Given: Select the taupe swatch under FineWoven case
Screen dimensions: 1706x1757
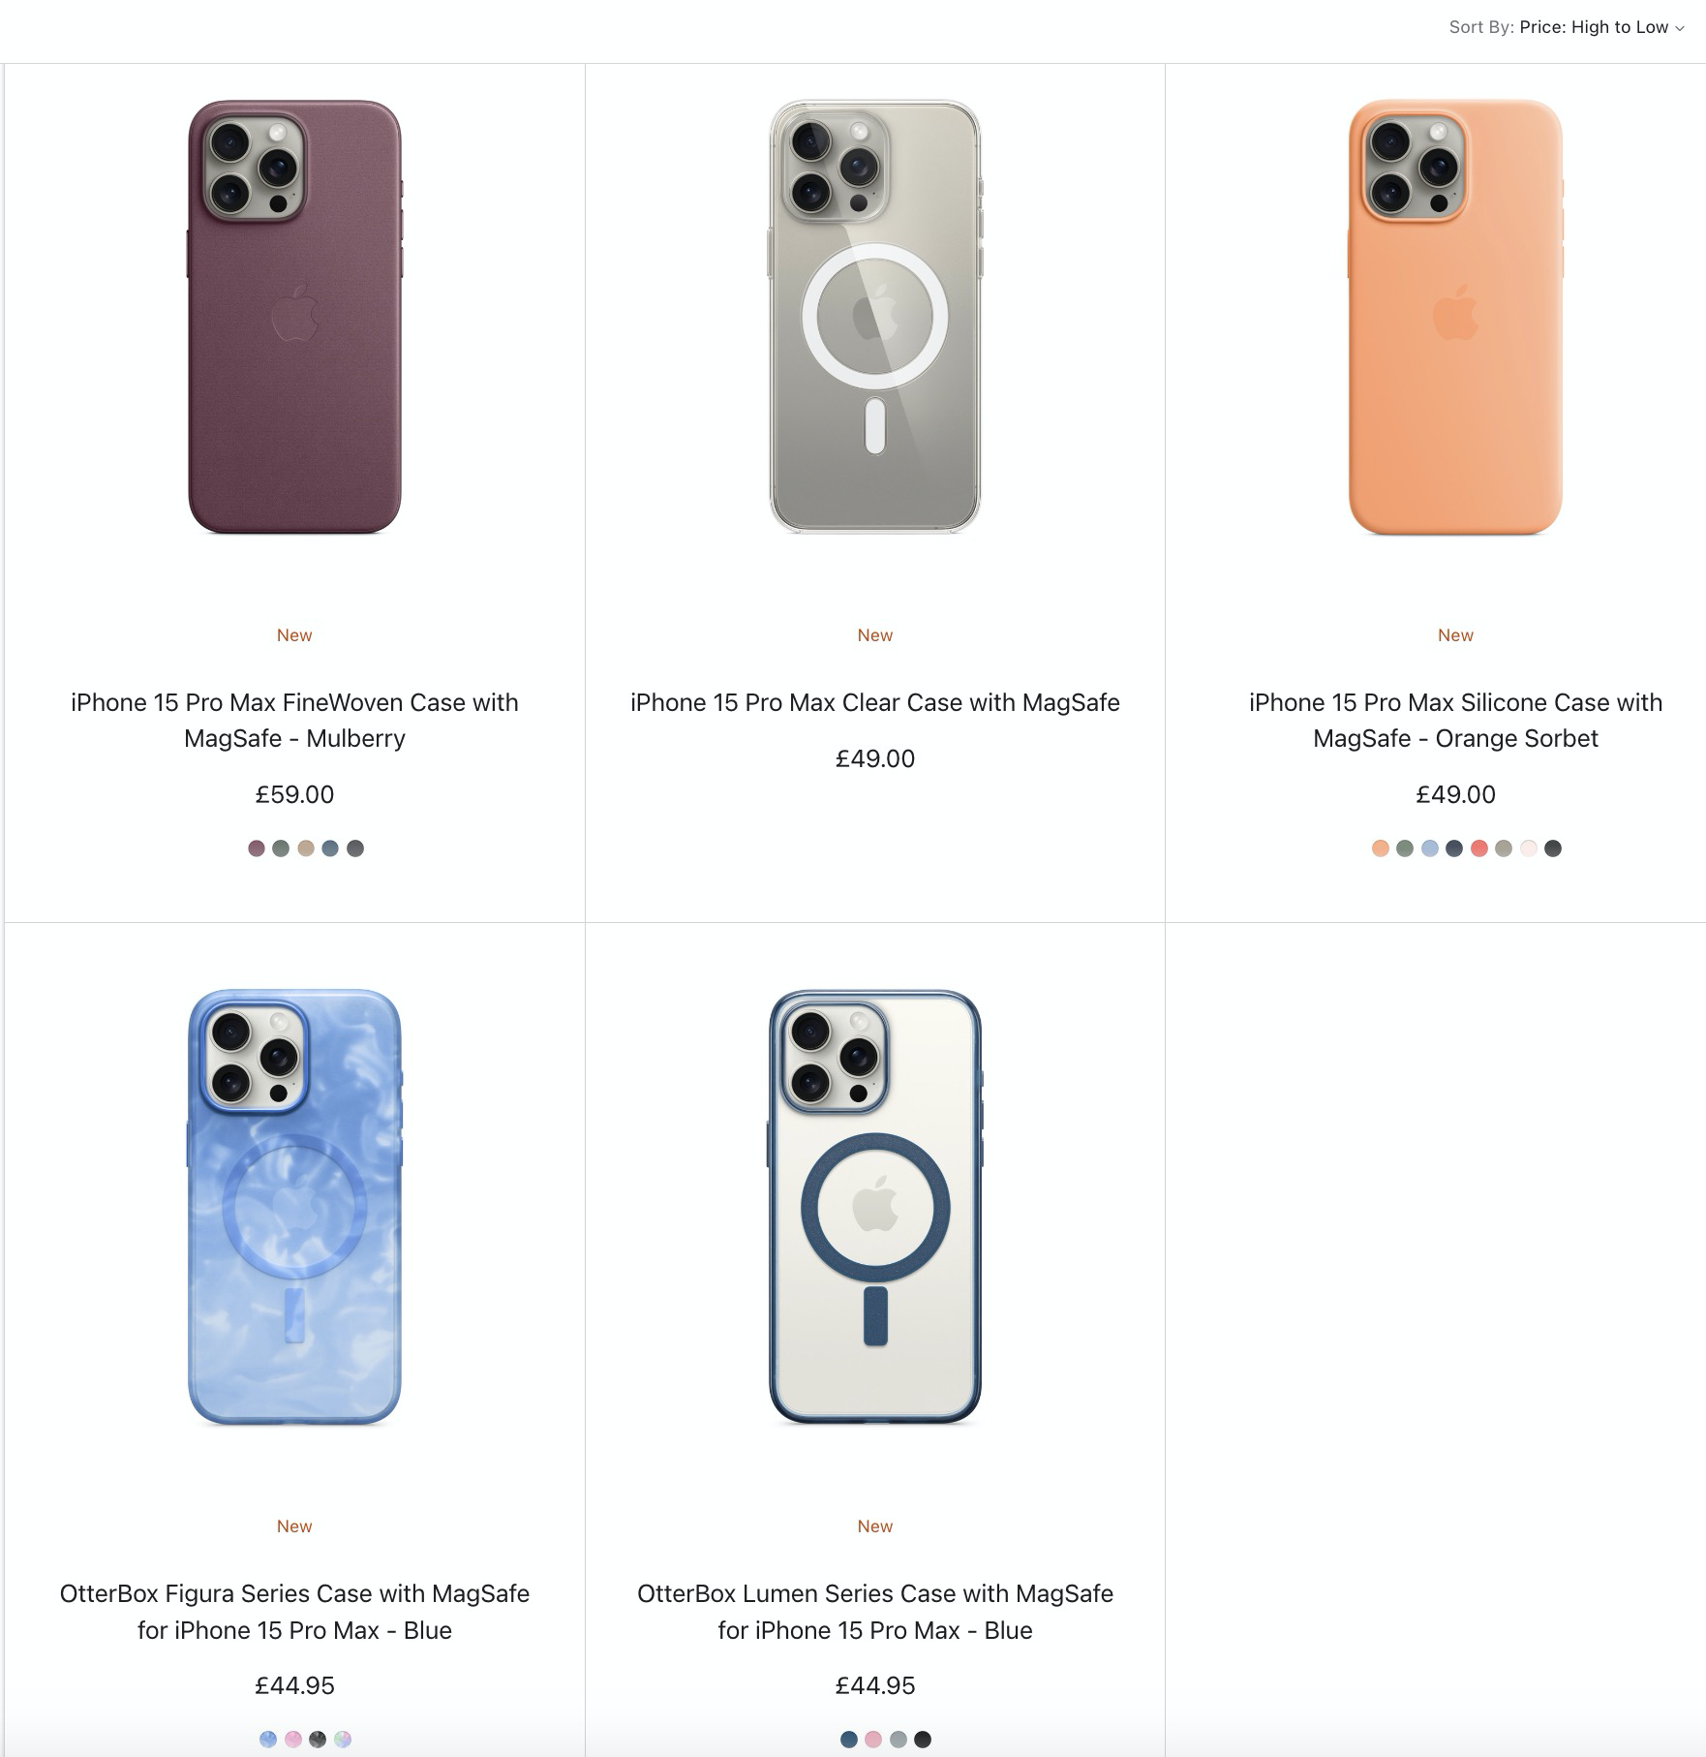Looking at the screenshot, I should (x=306, y=848).
